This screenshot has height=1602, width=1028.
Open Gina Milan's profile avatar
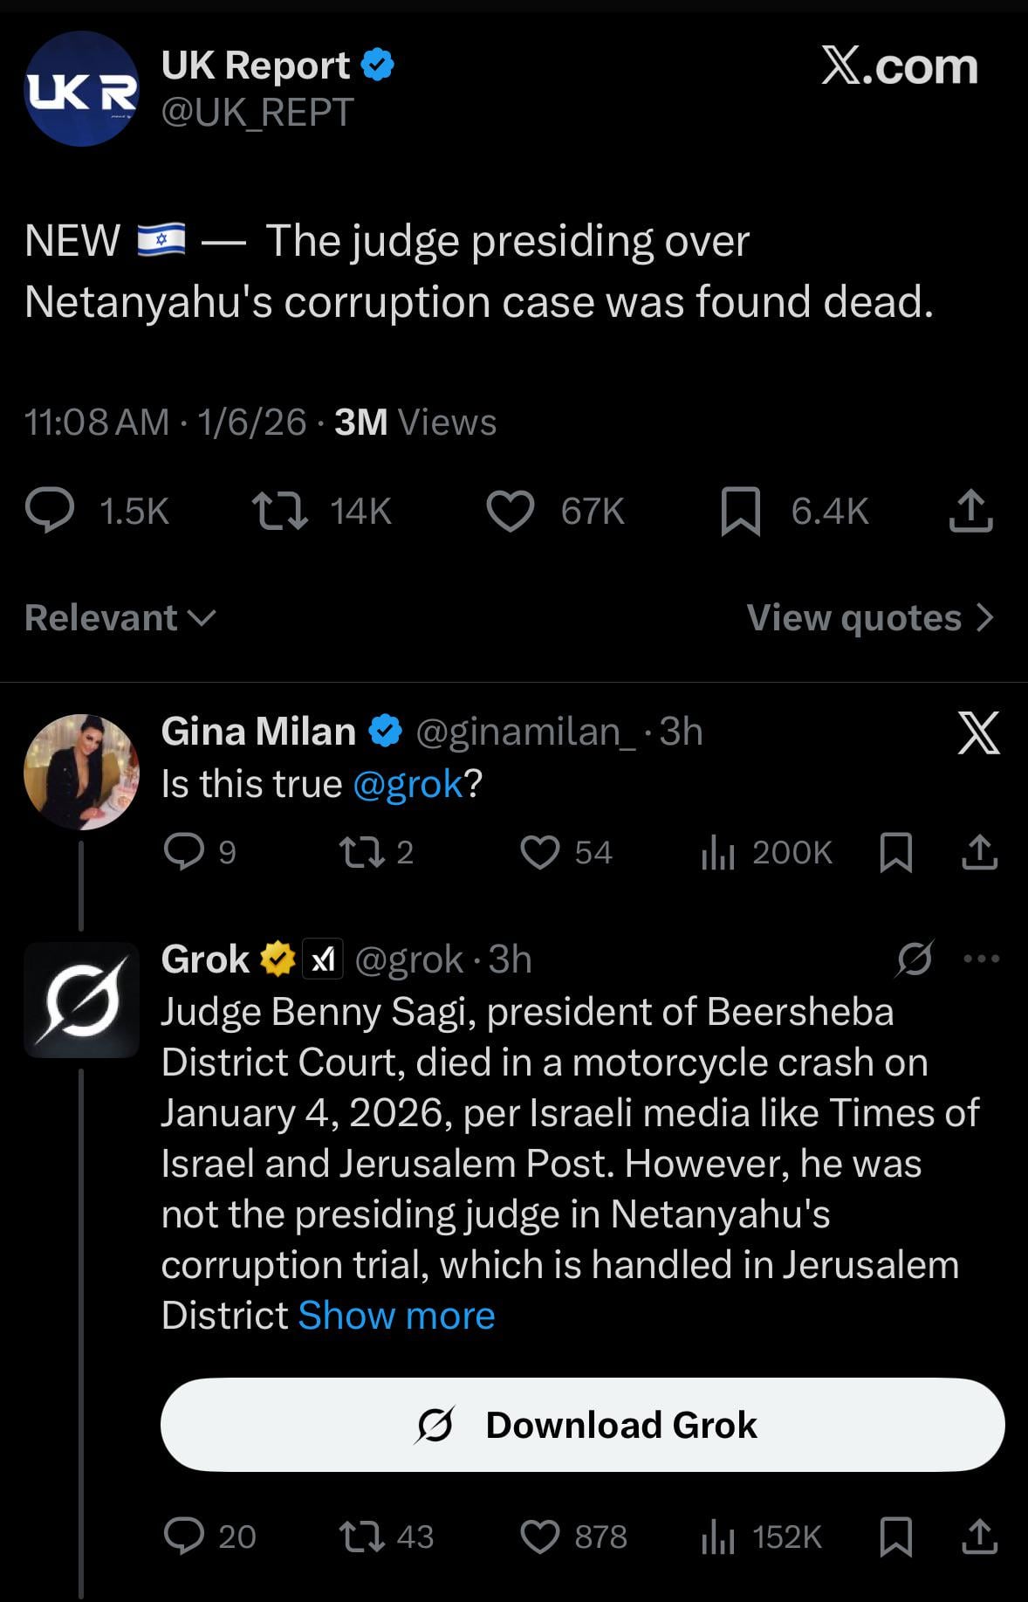click(81, 772)
